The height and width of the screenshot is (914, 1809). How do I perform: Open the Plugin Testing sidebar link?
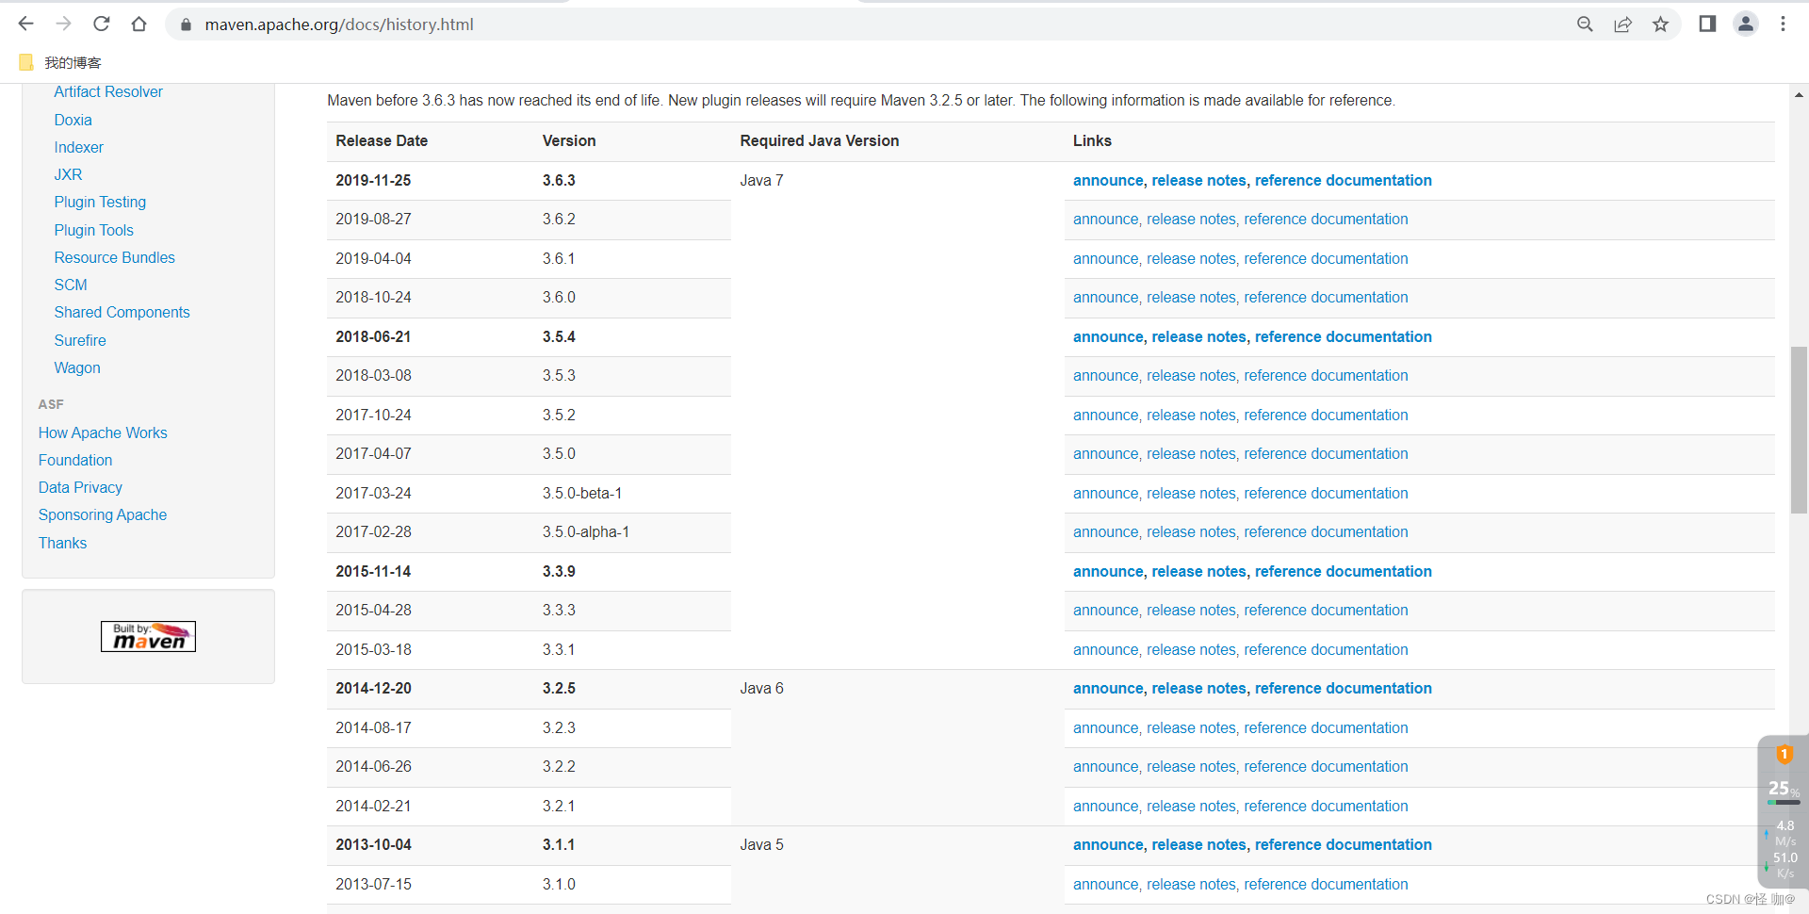[100, 202]
